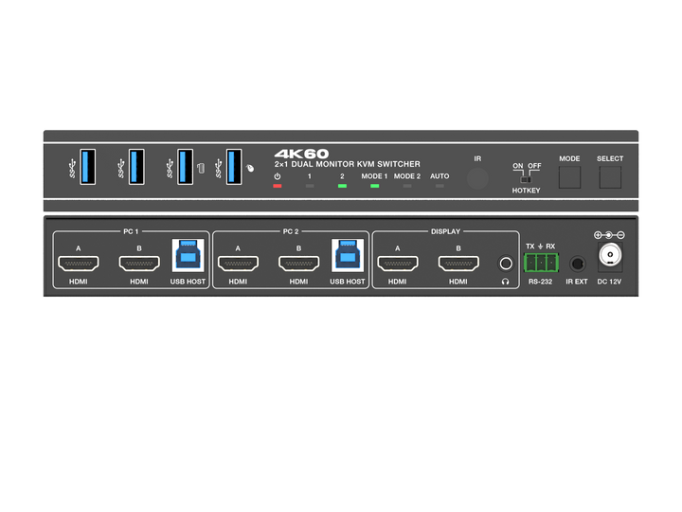Image resolution: width=682 pixels, height=512 pixels.
Task: Click the 'PC 1' group label
Action: pos(131,231)
